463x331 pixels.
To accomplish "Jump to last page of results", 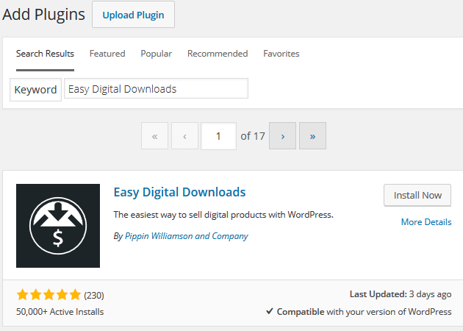I will coord(312,136).
